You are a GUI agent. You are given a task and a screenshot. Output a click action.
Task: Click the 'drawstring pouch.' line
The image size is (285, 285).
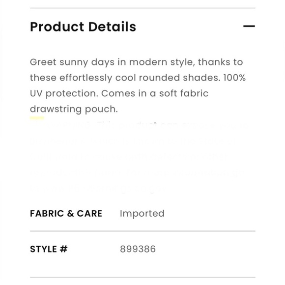74,109
